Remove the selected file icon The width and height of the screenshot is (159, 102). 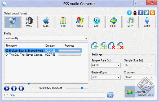coord(112,46)
